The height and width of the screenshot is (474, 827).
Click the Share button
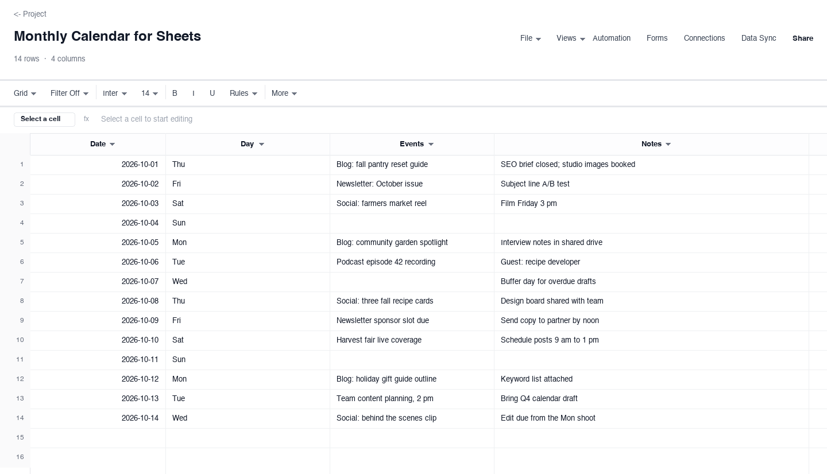point(803,38)
